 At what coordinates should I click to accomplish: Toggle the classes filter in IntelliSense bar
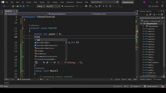click(x=44, y=63)
